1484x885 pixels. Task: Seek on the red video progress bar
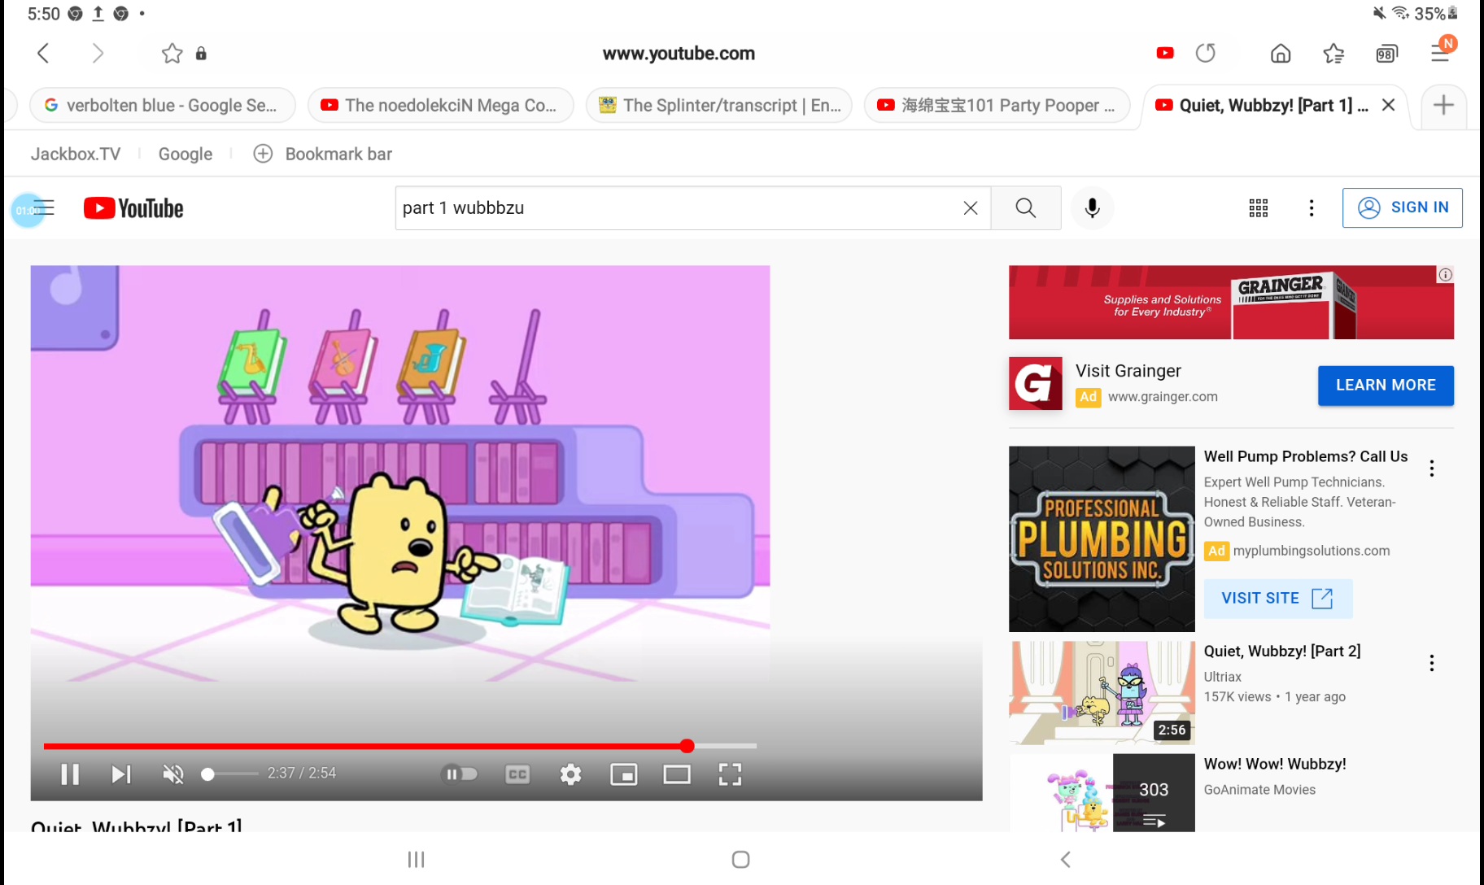pyautogui.click(x=400, y=746)
